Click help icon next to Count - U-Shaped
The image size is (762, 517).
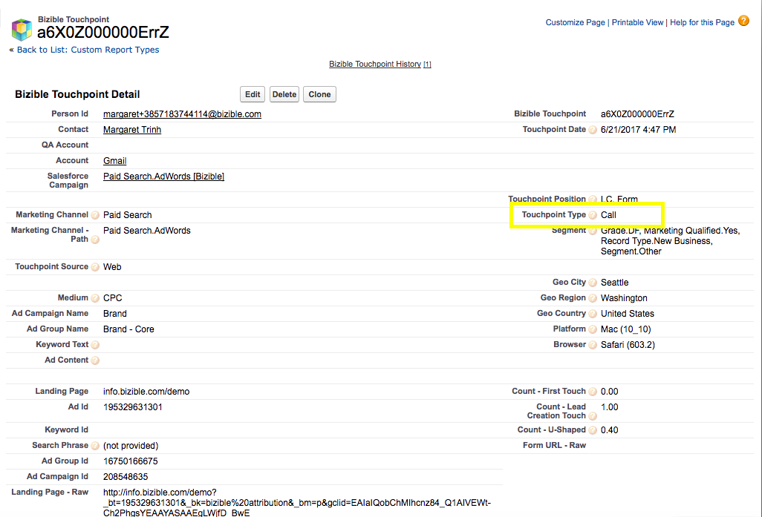point(593,430)
